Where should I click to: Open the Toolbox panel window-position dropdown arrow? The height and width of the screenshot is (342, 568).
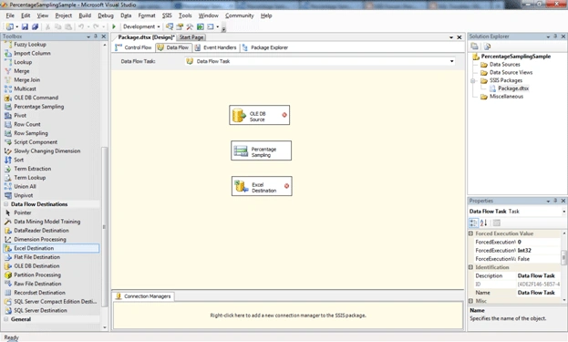pyautogui.click(x=88, y=36)
